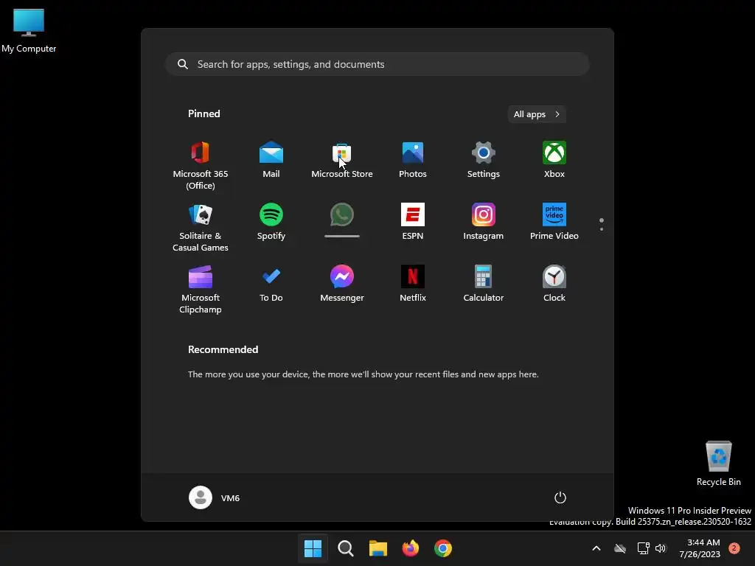The width and height of the screenshot is (755, 566).
Task: Go to next page of pinned apps
Action: (x=602, y=229)
